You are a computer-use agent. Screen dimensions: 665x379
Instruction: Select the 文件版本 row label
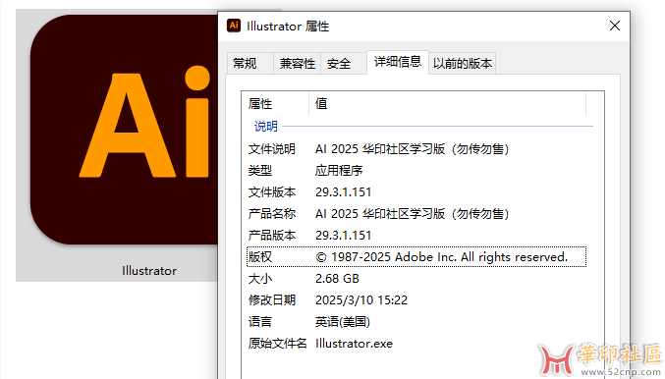[271, 192]
